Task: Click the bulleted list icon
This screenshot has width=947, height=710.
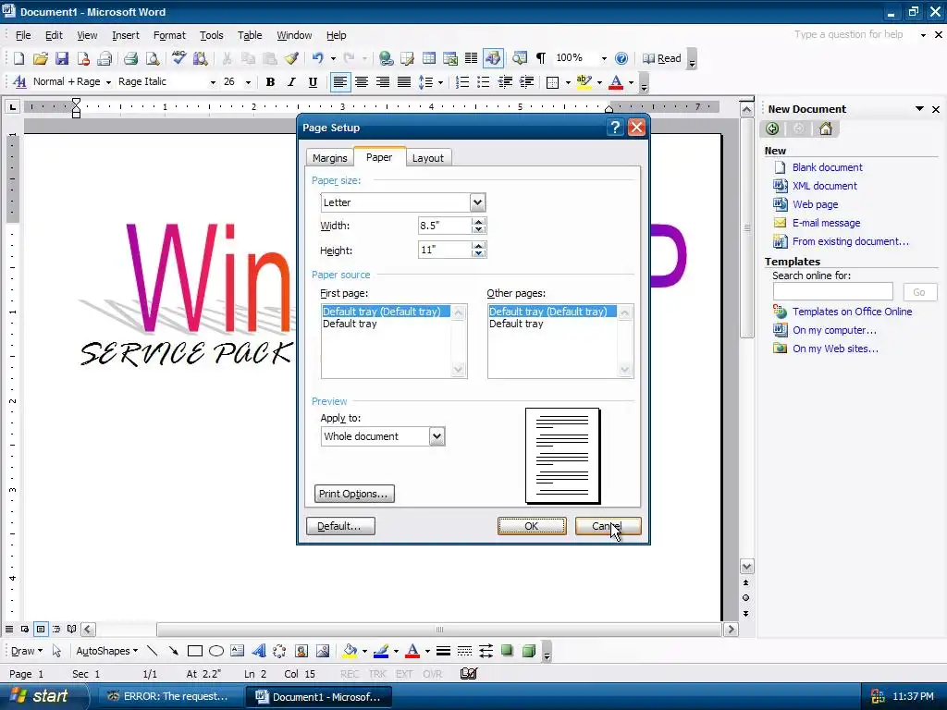Action: [x=483, y=82]
